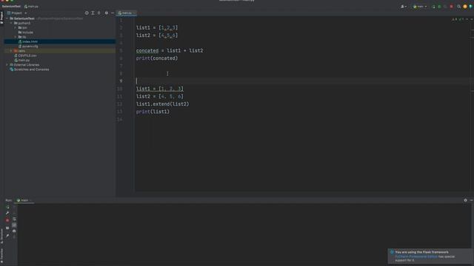
Task: Select the include folder
Action: (x=26, y=33)
